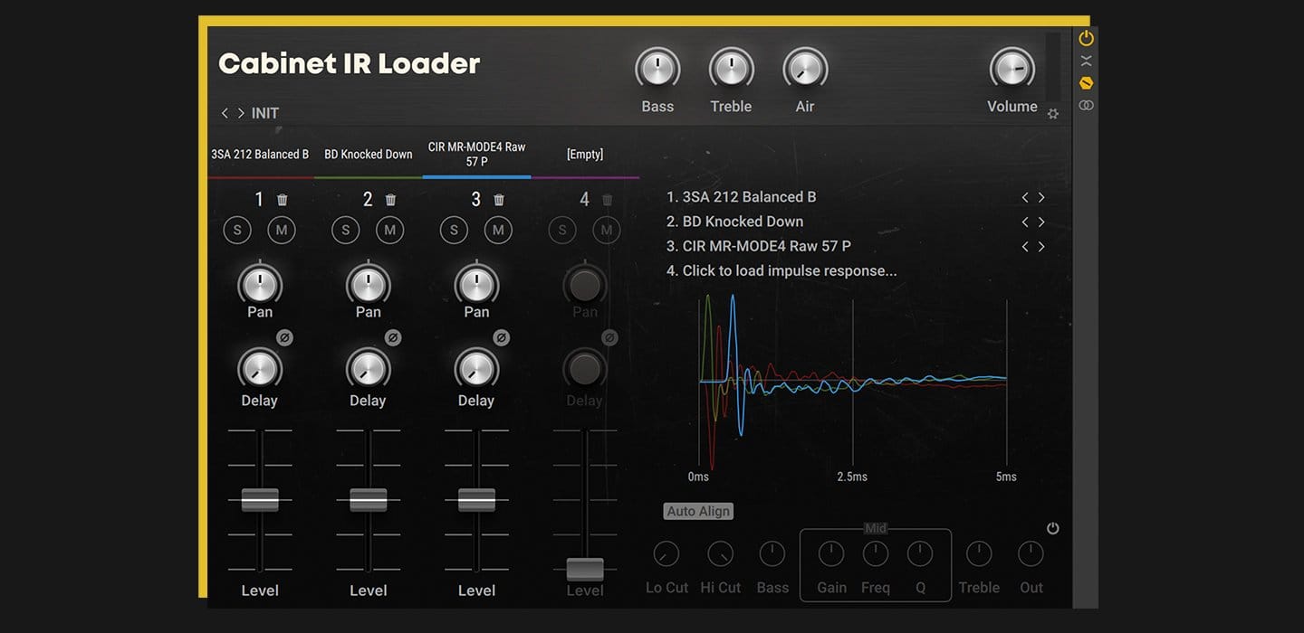Open the INIT preset name menu
Image resolution: width=1304 pixels, height=633 pixels.
(x=265, y=113)
